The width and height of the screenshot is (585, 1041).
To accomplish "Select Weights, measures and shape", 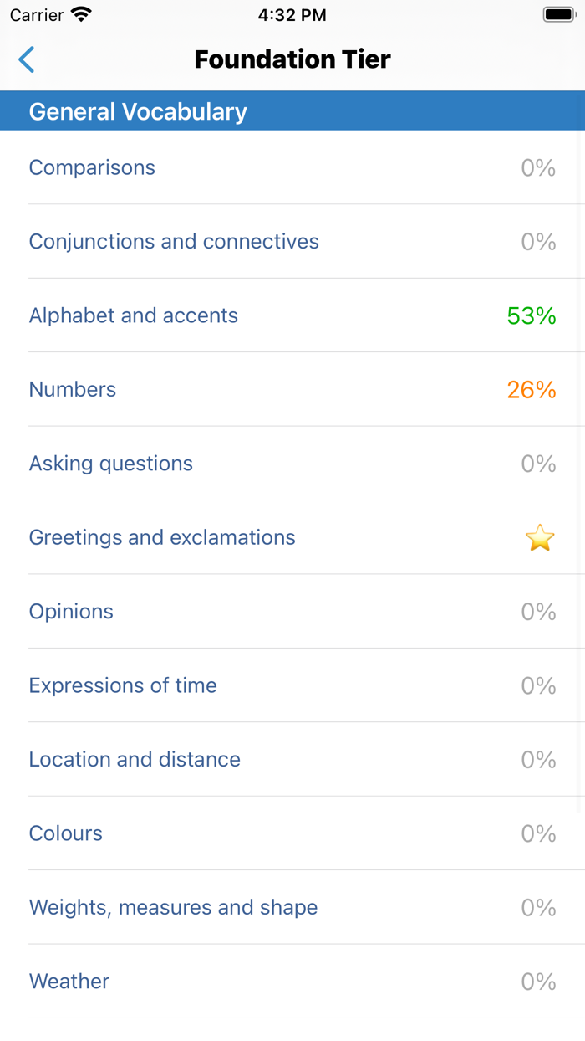I will (x=173, y=907).
